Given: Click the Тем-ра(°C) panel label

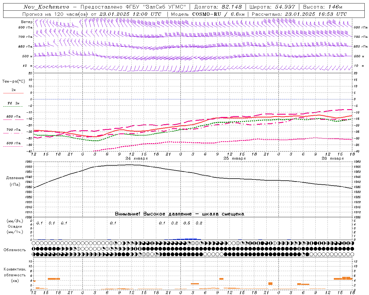Looking at the screenshot, I should 14,82.
